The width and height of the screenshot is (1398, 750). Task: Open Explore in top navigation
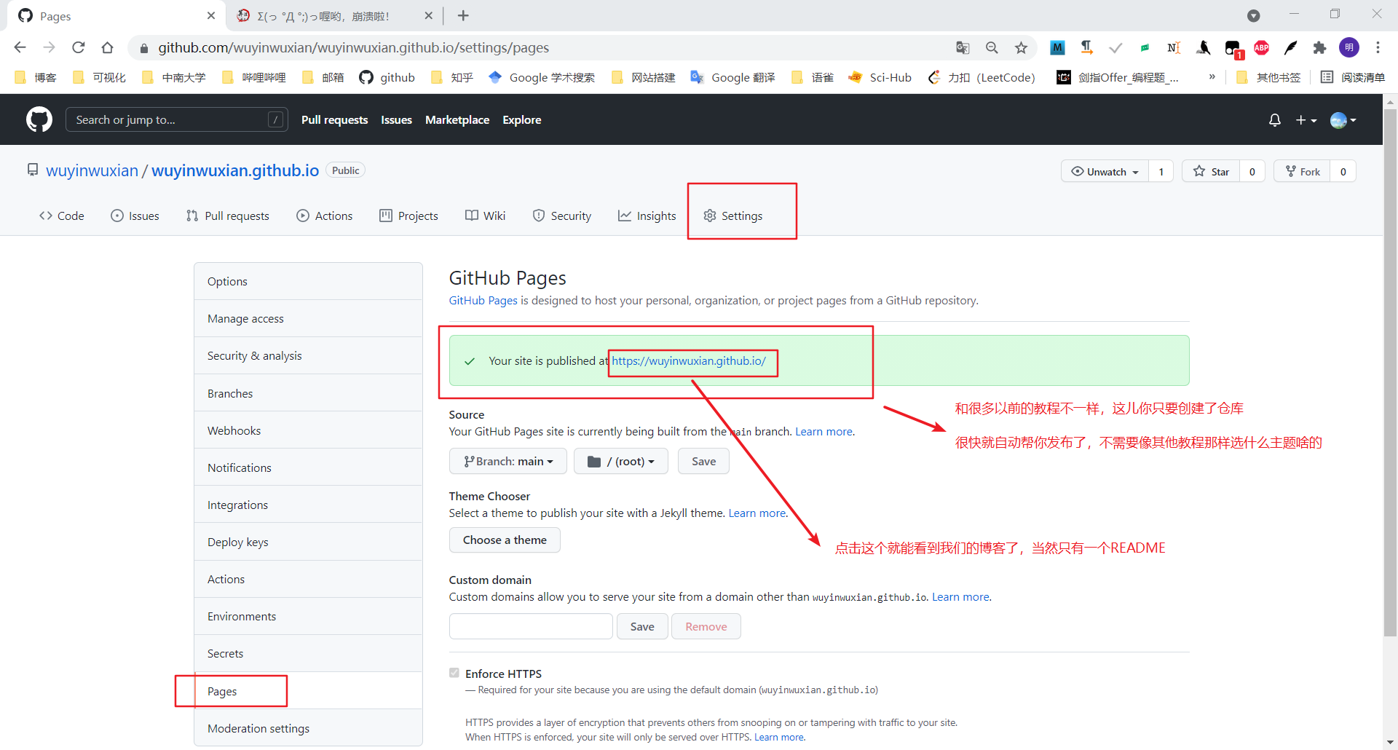(521, 119)
